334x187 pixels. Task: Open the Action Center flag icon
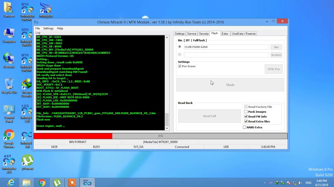point(288,183)
